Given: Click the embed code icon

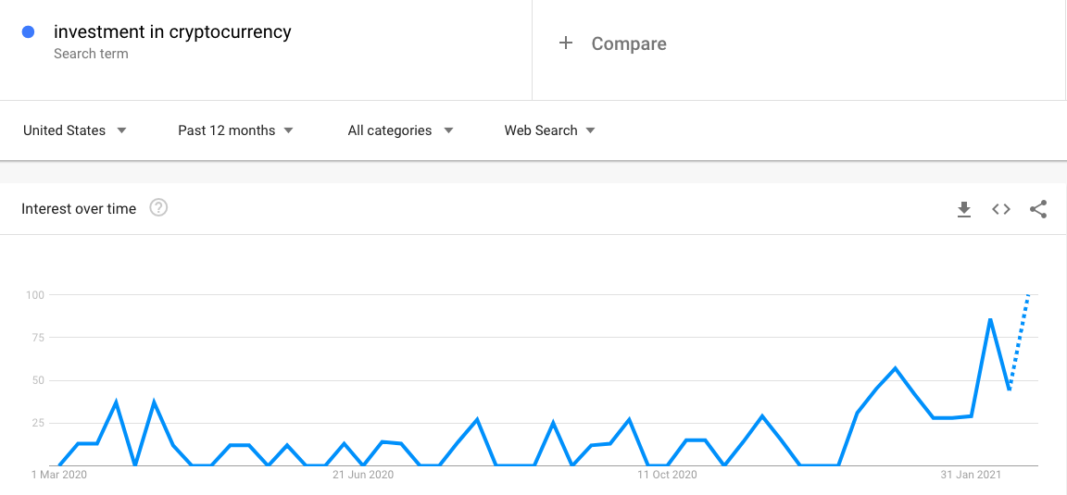Looking at the screenshot, I should (1001, 209).
